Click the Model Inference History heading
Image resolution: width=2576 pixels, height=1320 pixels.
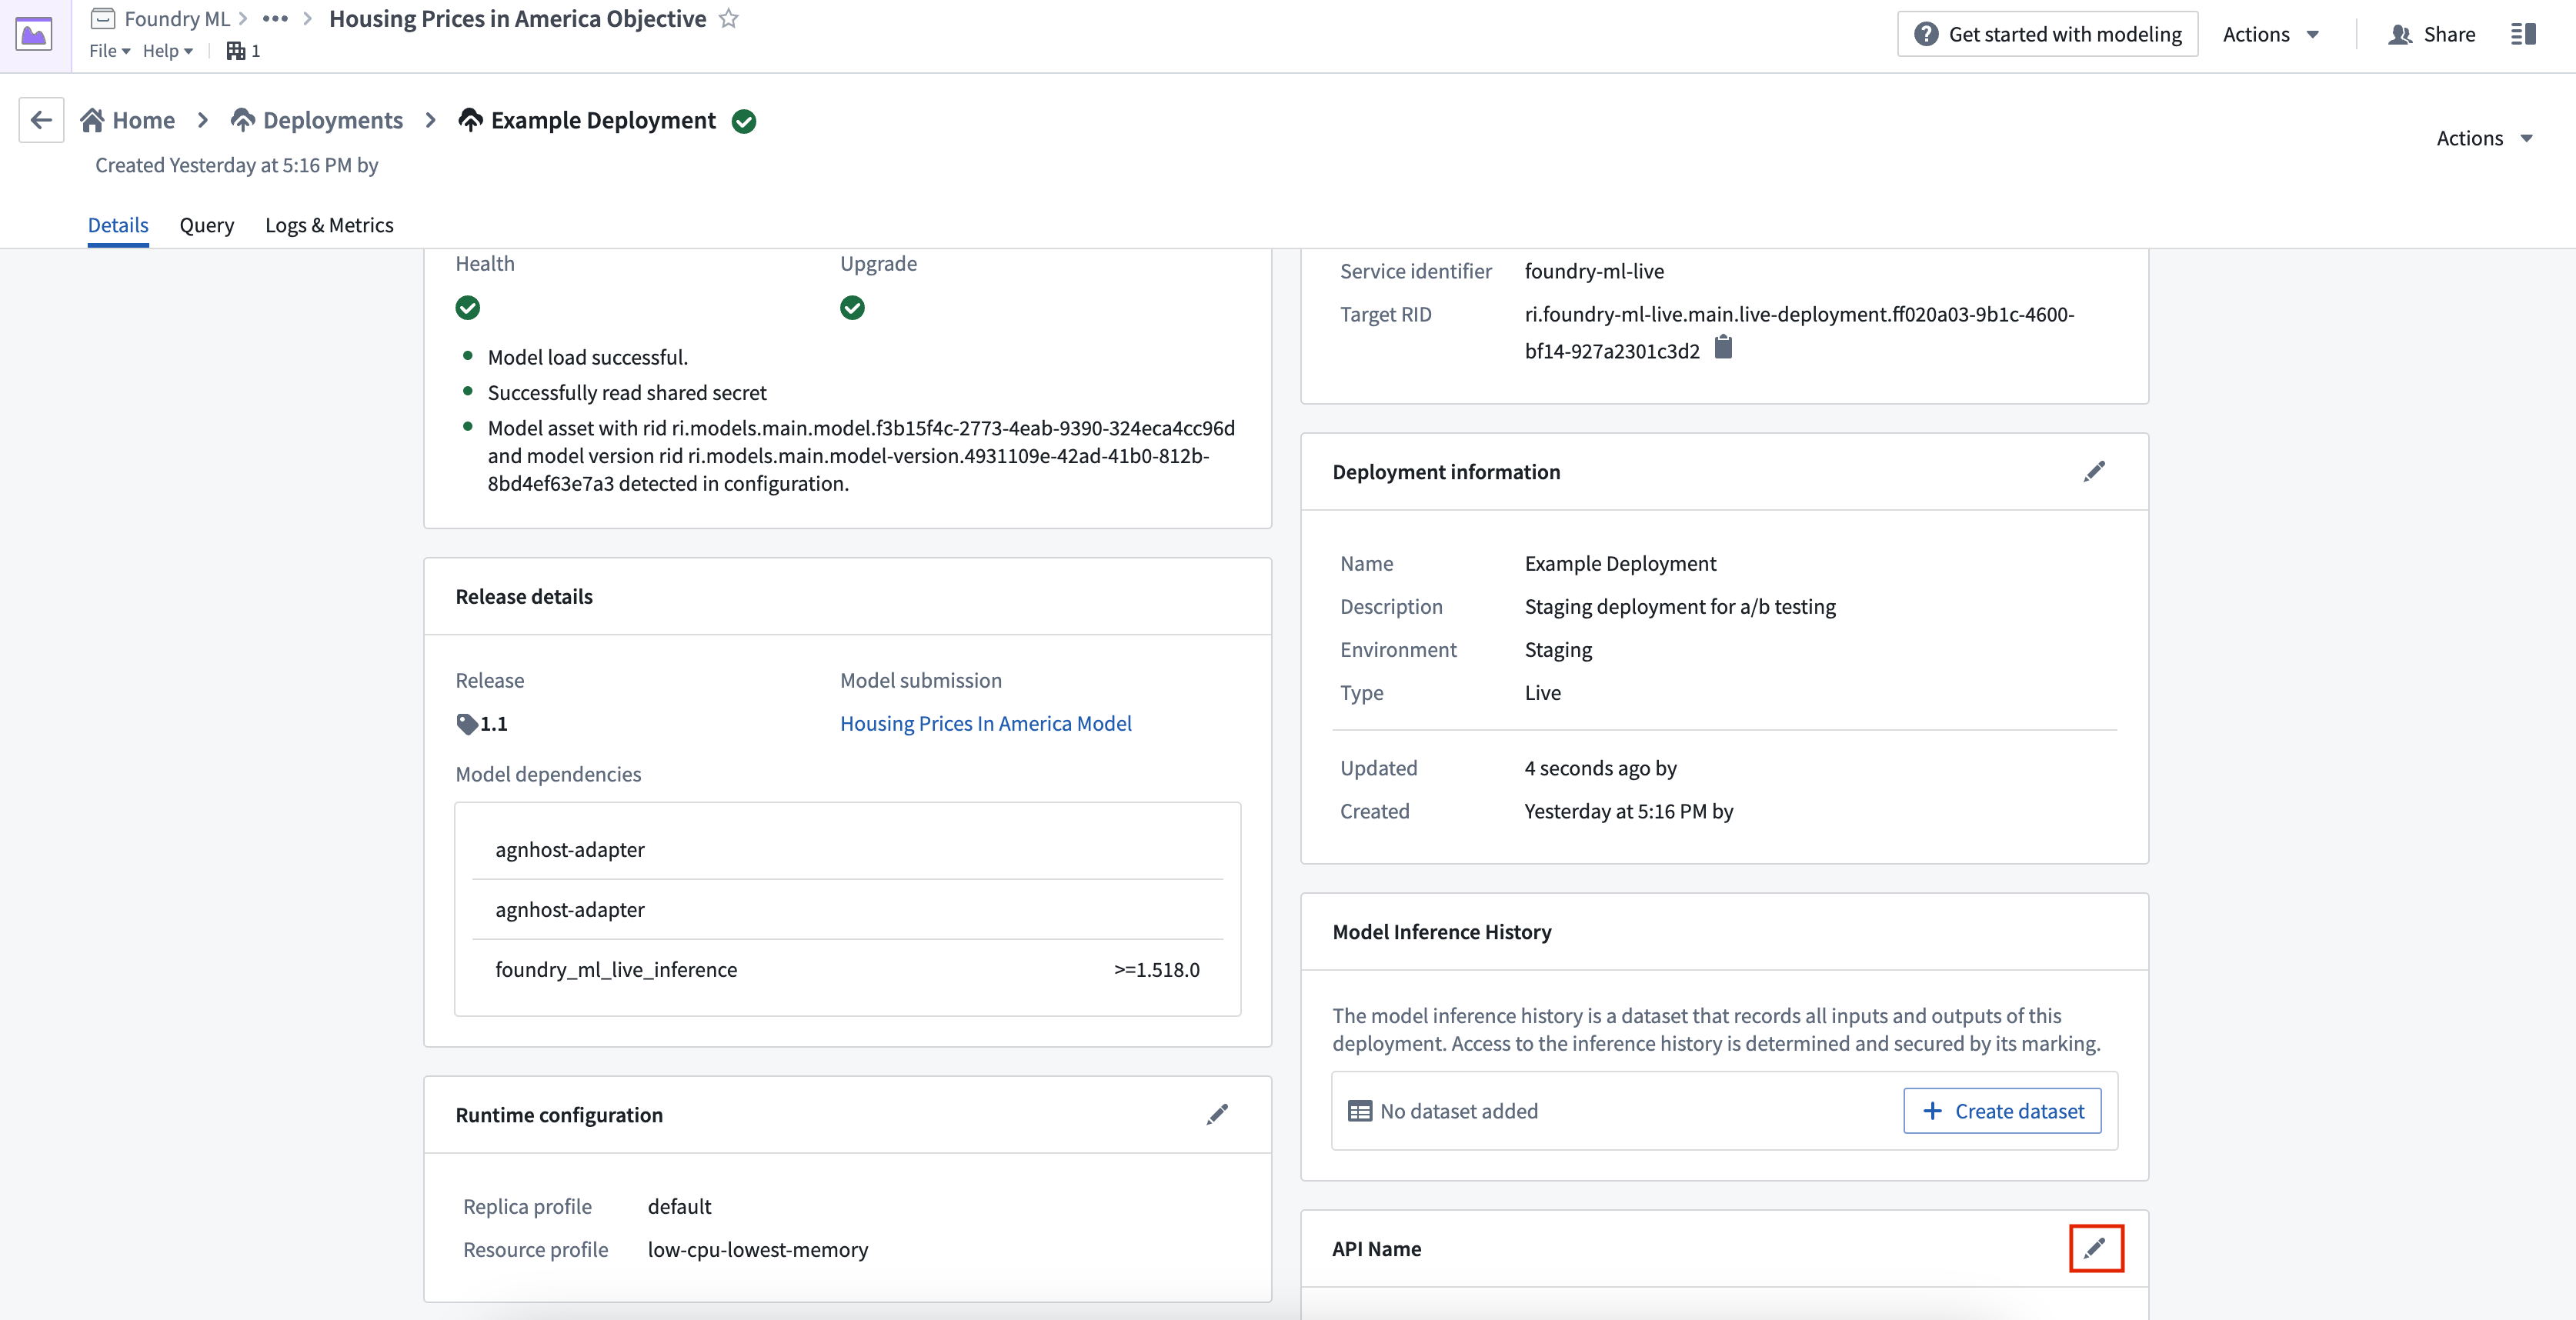pyautogui.click(x=1441, y=931)
